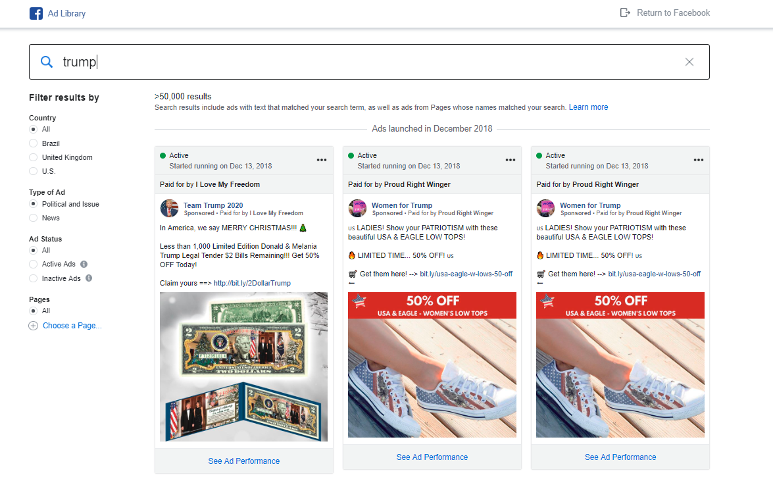Open info icon beside Active Ads
The image size is (773, 481).
click(84, 264)
